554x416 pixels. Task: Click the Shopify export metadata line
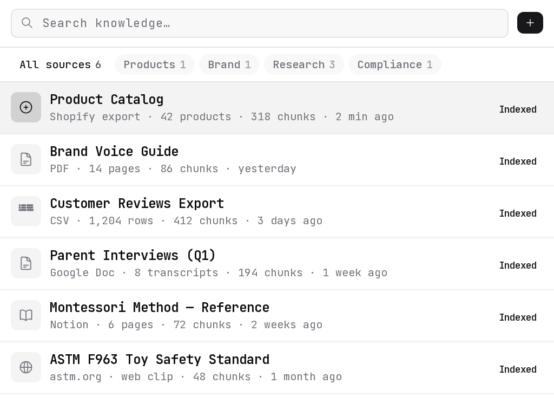click(222, 117)
